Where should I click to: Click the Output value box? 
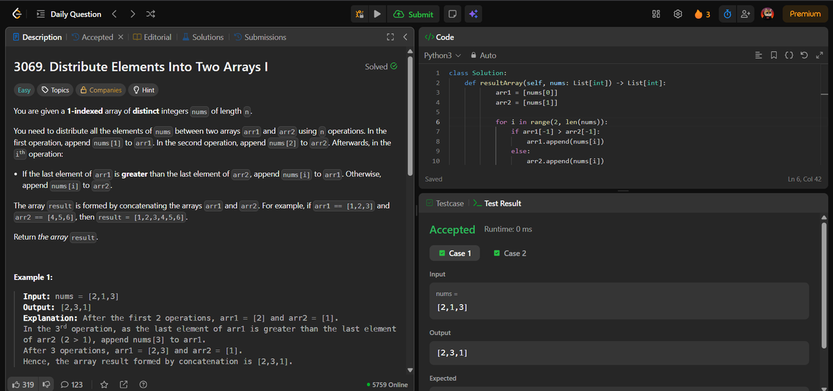[x=619, y=353]
